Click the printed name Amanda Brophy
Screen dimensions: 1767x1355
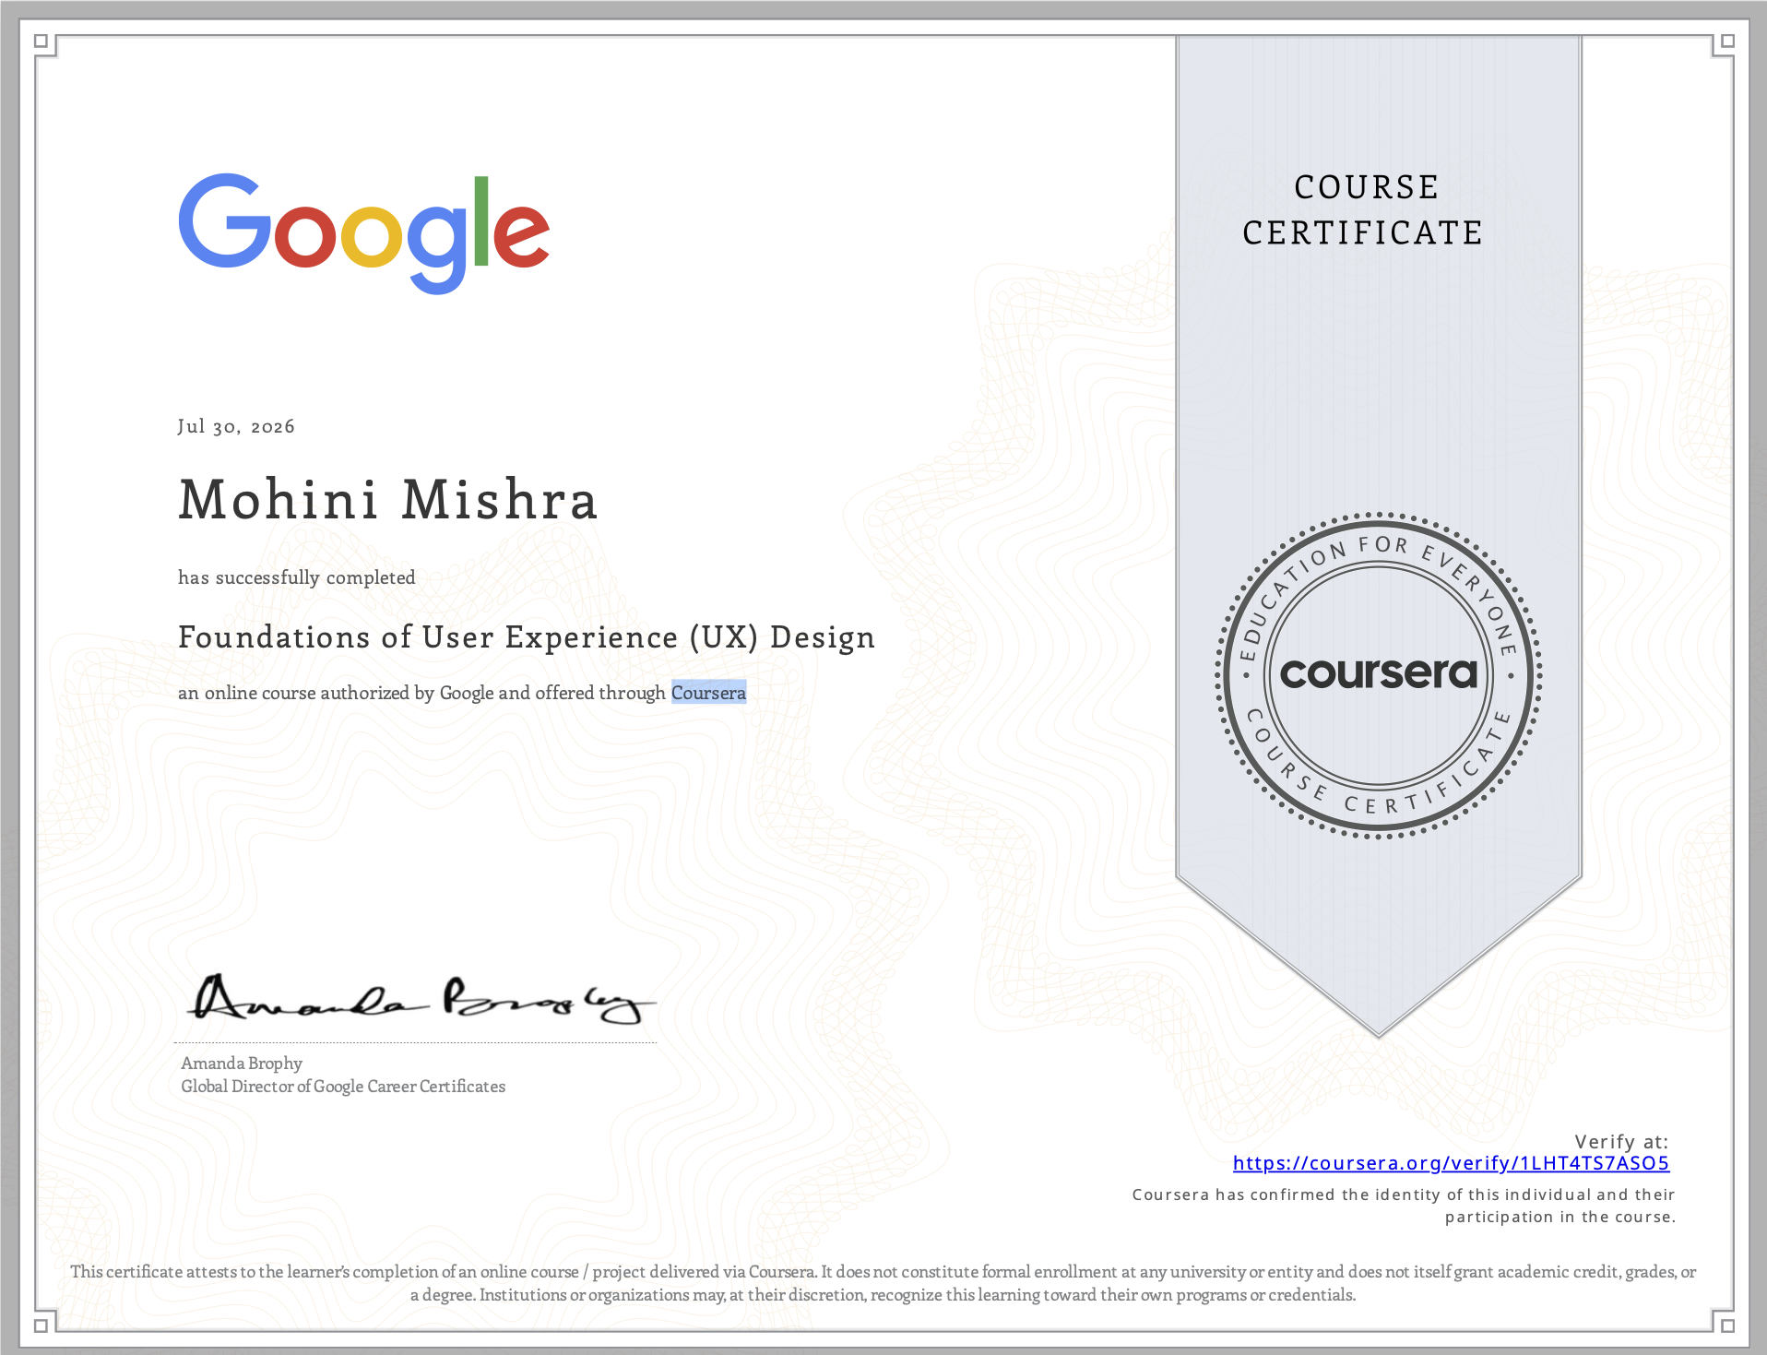click(x=242, y=1063)
